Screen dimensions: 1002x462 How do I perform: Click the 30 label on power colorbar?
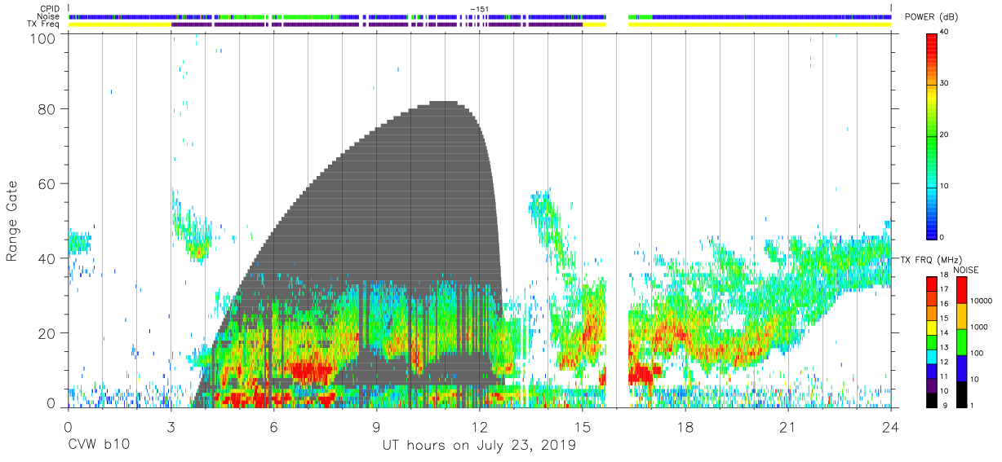click(946, 83)
